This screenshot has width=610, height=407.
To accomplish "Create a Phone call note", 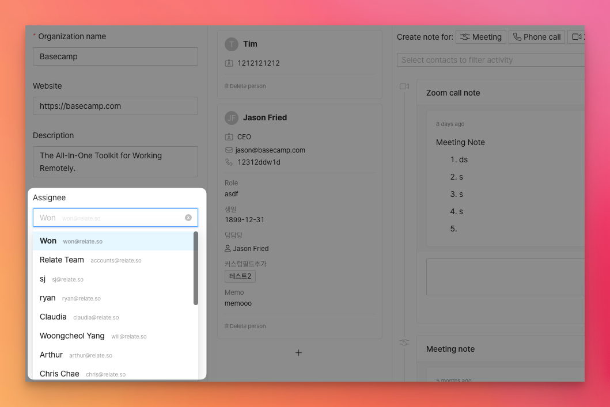I will point(537,37).
